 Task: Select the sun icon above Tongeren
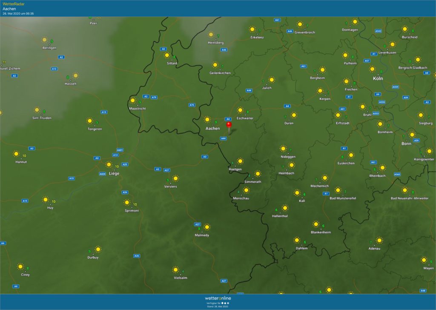click(x=89, y=121)
